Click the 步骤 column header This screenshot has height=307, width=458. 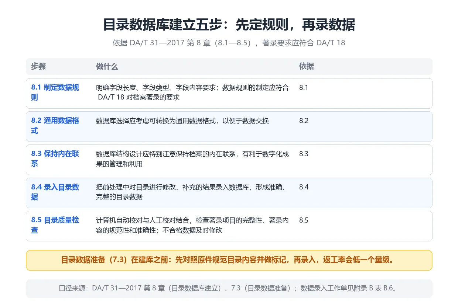[38, 66]
